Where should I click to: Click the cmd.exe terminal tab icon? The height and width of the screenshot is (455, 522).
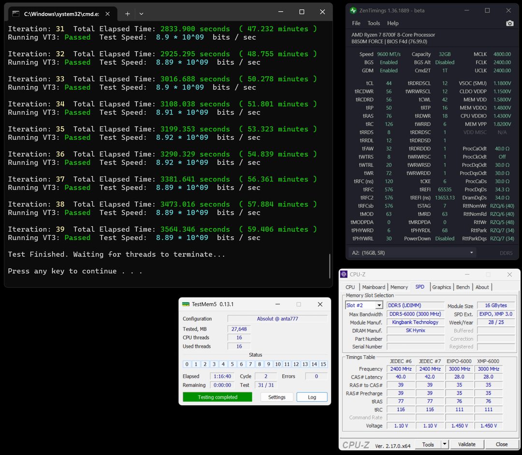(x=16, y=14)
